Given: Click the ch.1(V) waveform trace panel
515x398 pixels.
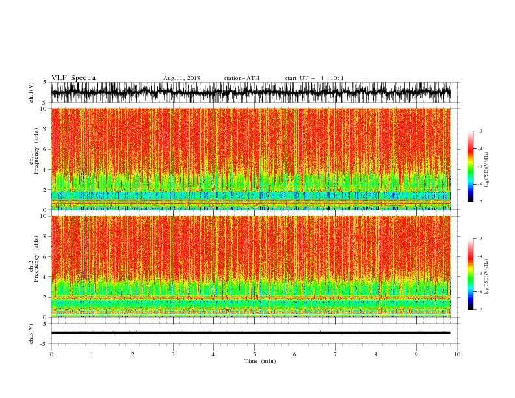Looking at the screenshot, I should pos(250,92).
